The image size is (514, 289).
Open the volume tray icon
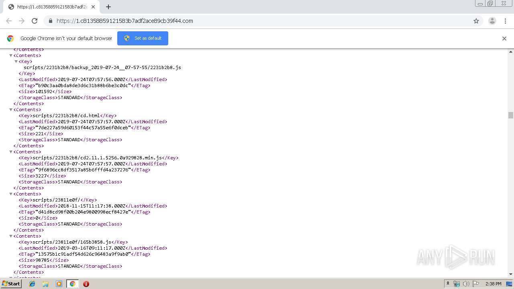pos(466,284)
